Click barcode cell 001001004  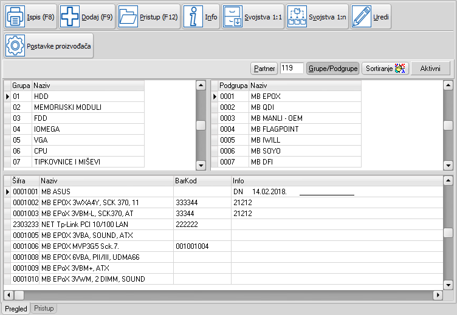[202, 246]
